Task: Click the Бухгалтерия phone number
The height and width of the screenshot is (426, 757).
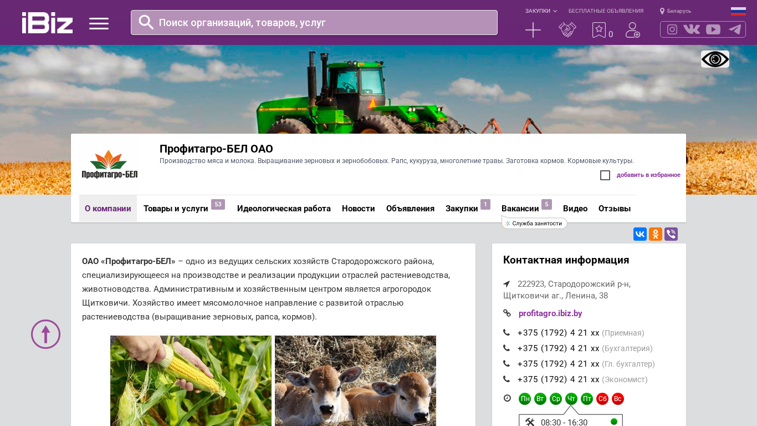Action: click(558, 348)
